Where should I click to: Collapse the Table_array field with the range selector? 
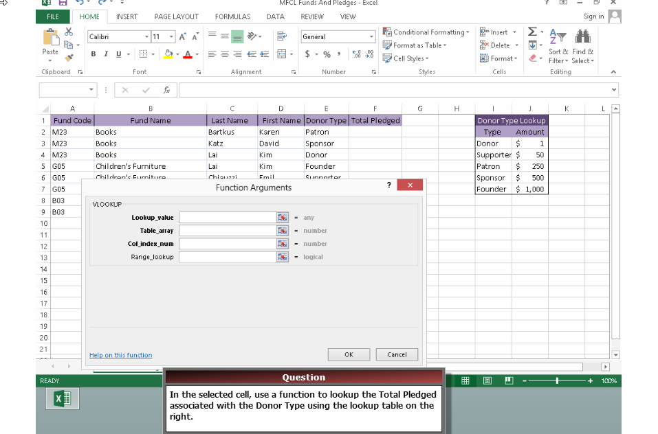[x=282, y=230]
